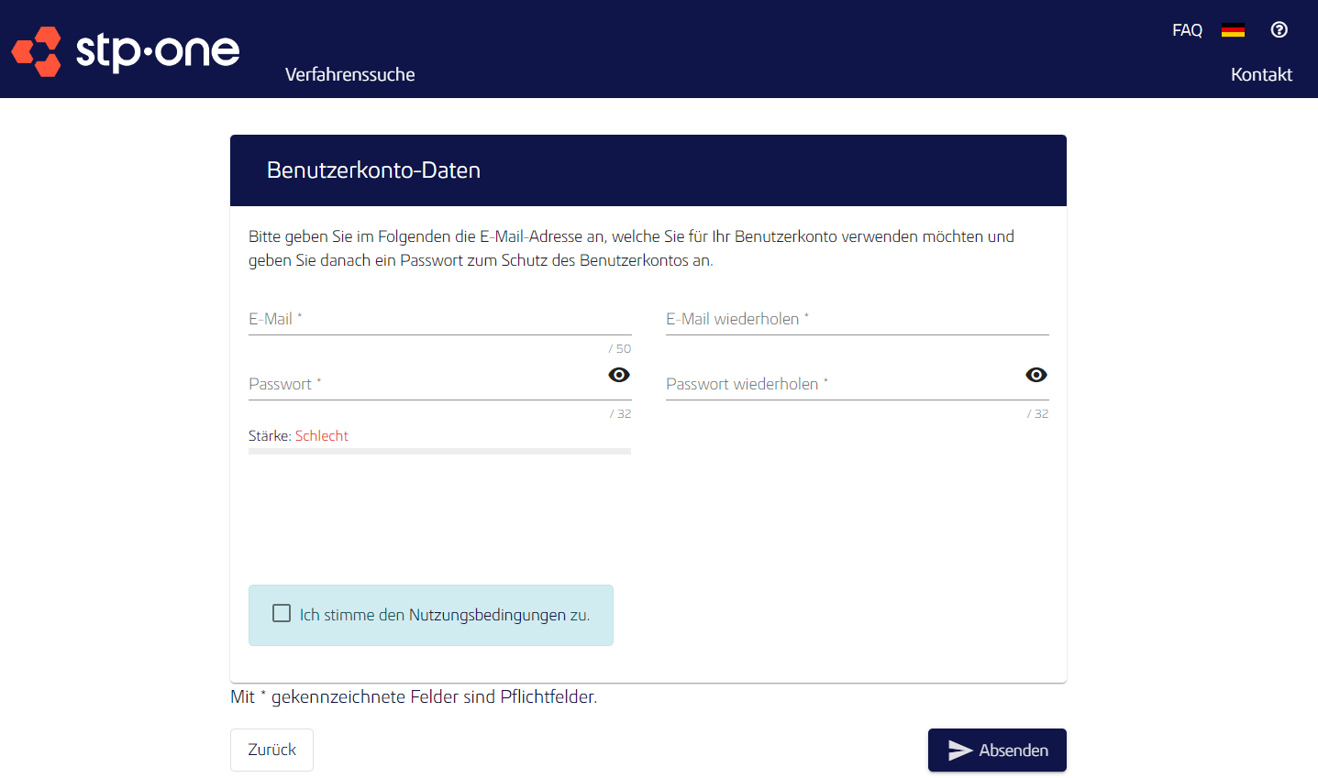Screen dimensions: 1318x778
Task: Open the FAQ page
Action: [x=1186, y=29]
